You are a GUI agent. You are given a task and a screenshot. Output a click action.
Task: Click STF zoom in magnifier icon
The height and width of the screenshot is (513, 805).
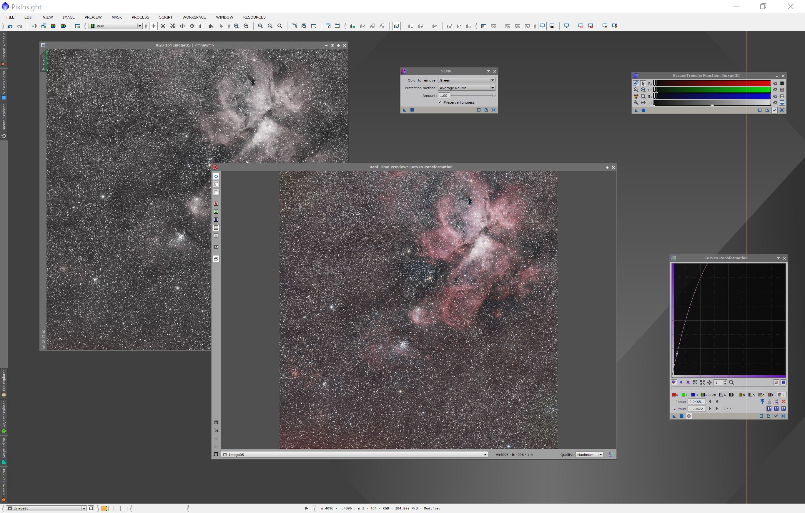(643, 90)
